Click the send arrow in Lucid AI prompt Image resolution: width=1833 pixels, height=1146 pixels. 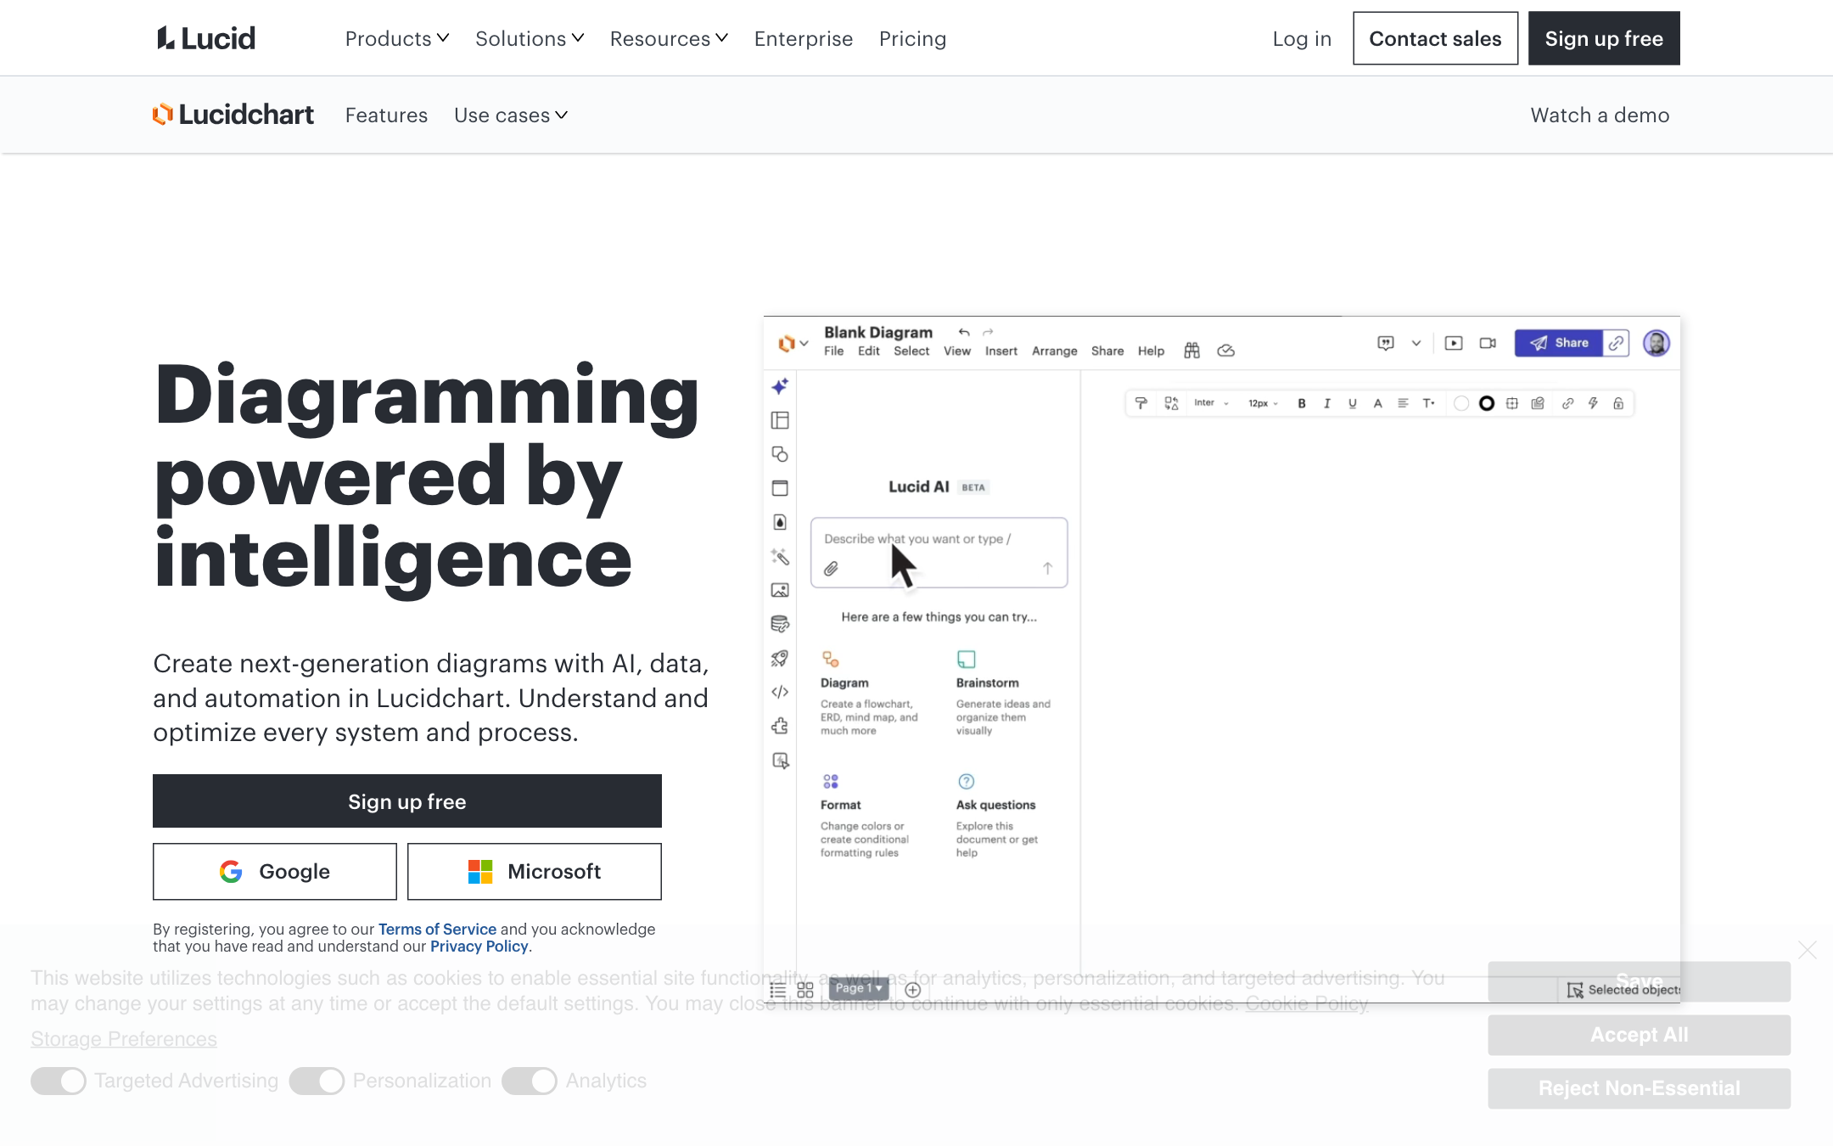1047,569
